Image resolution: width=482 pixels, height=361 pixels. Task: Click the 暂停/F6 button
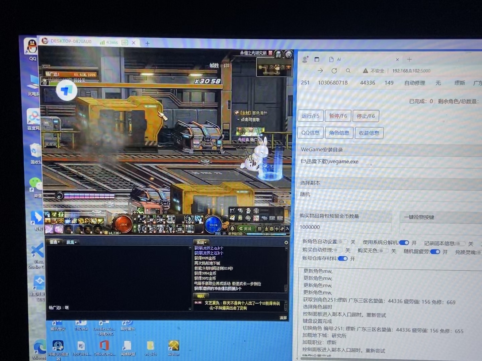338,116
